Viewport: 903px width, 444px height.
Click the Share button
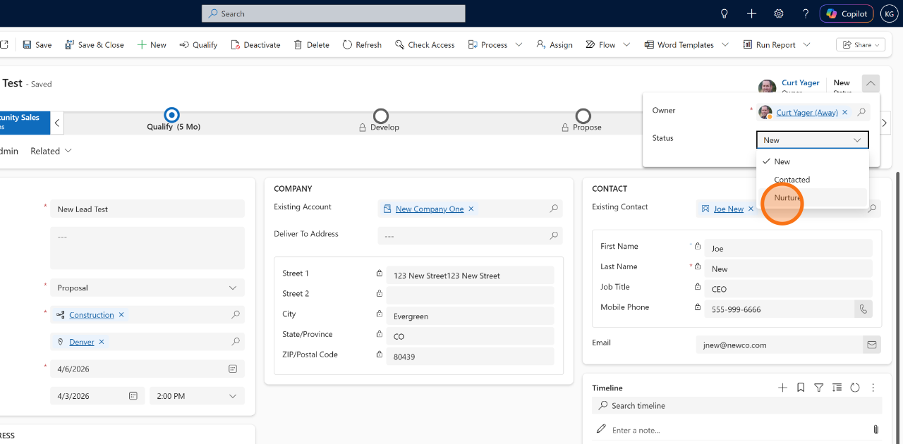(861, 44)
